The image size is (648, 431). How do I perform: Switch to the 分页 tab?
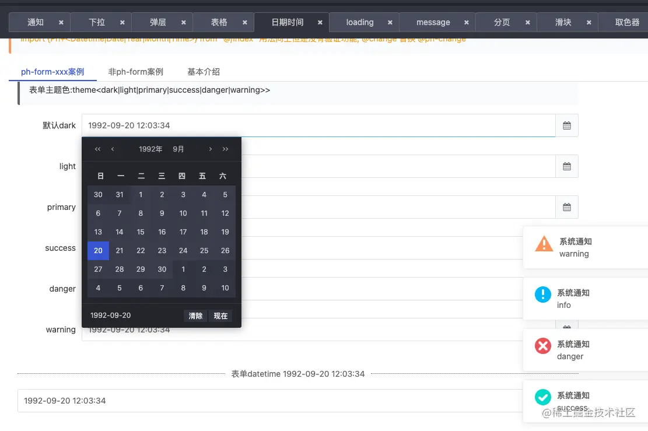pos(502,22)
